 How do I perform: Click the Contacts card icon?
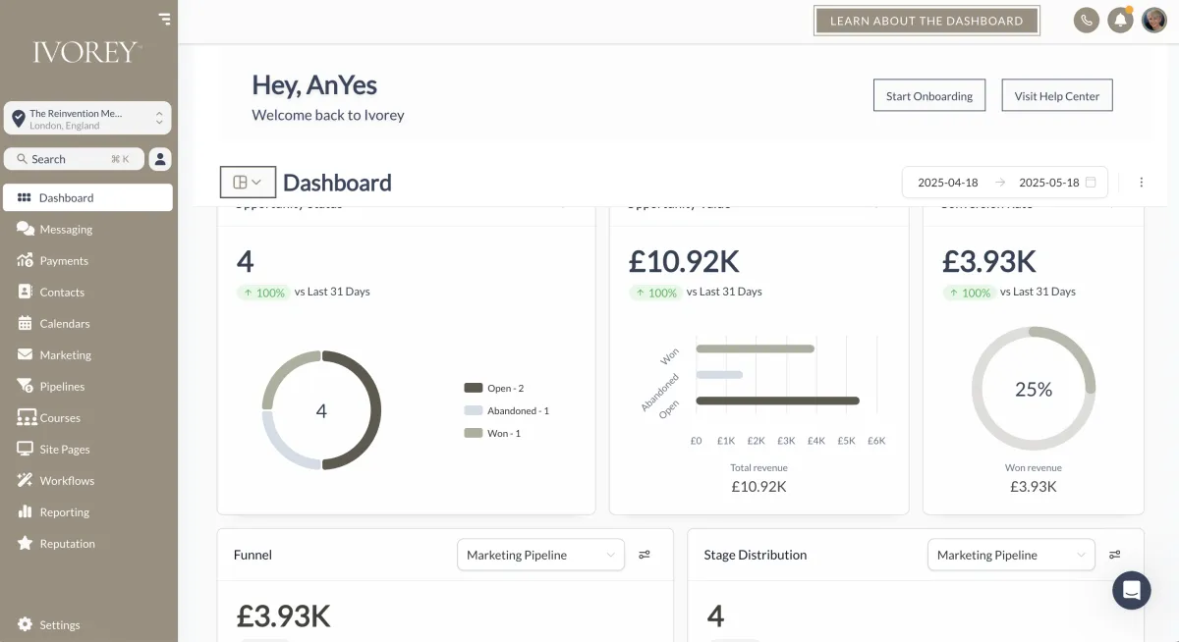coord(25,292)
